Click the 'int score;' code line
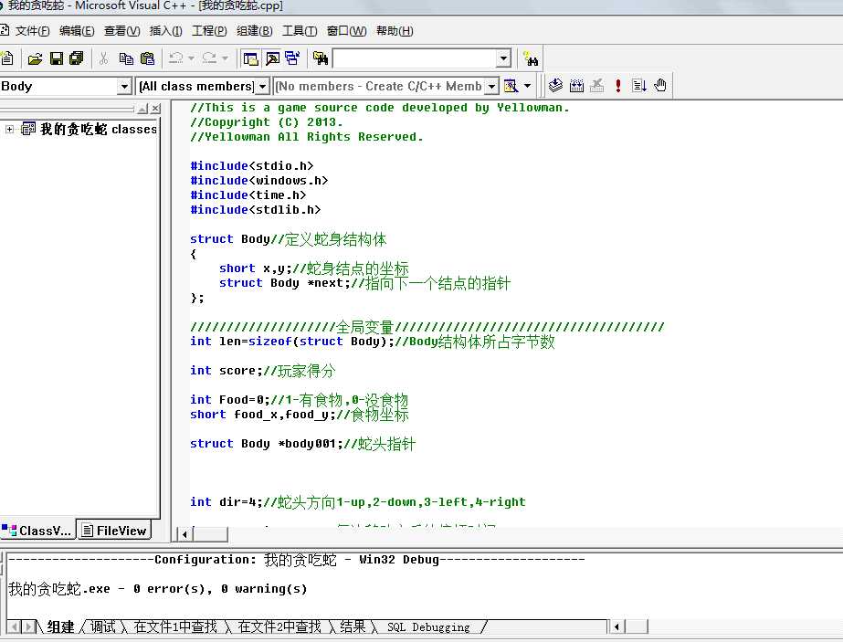 point(226,371)
